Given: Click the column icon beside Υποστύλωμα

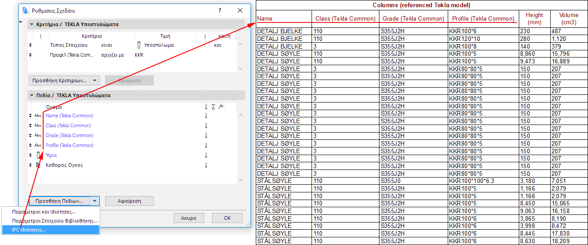Looking at the screenshot, I should (x=139, y=45).
